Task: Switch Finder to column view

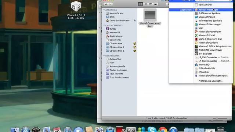Action: tap(151, 4)
